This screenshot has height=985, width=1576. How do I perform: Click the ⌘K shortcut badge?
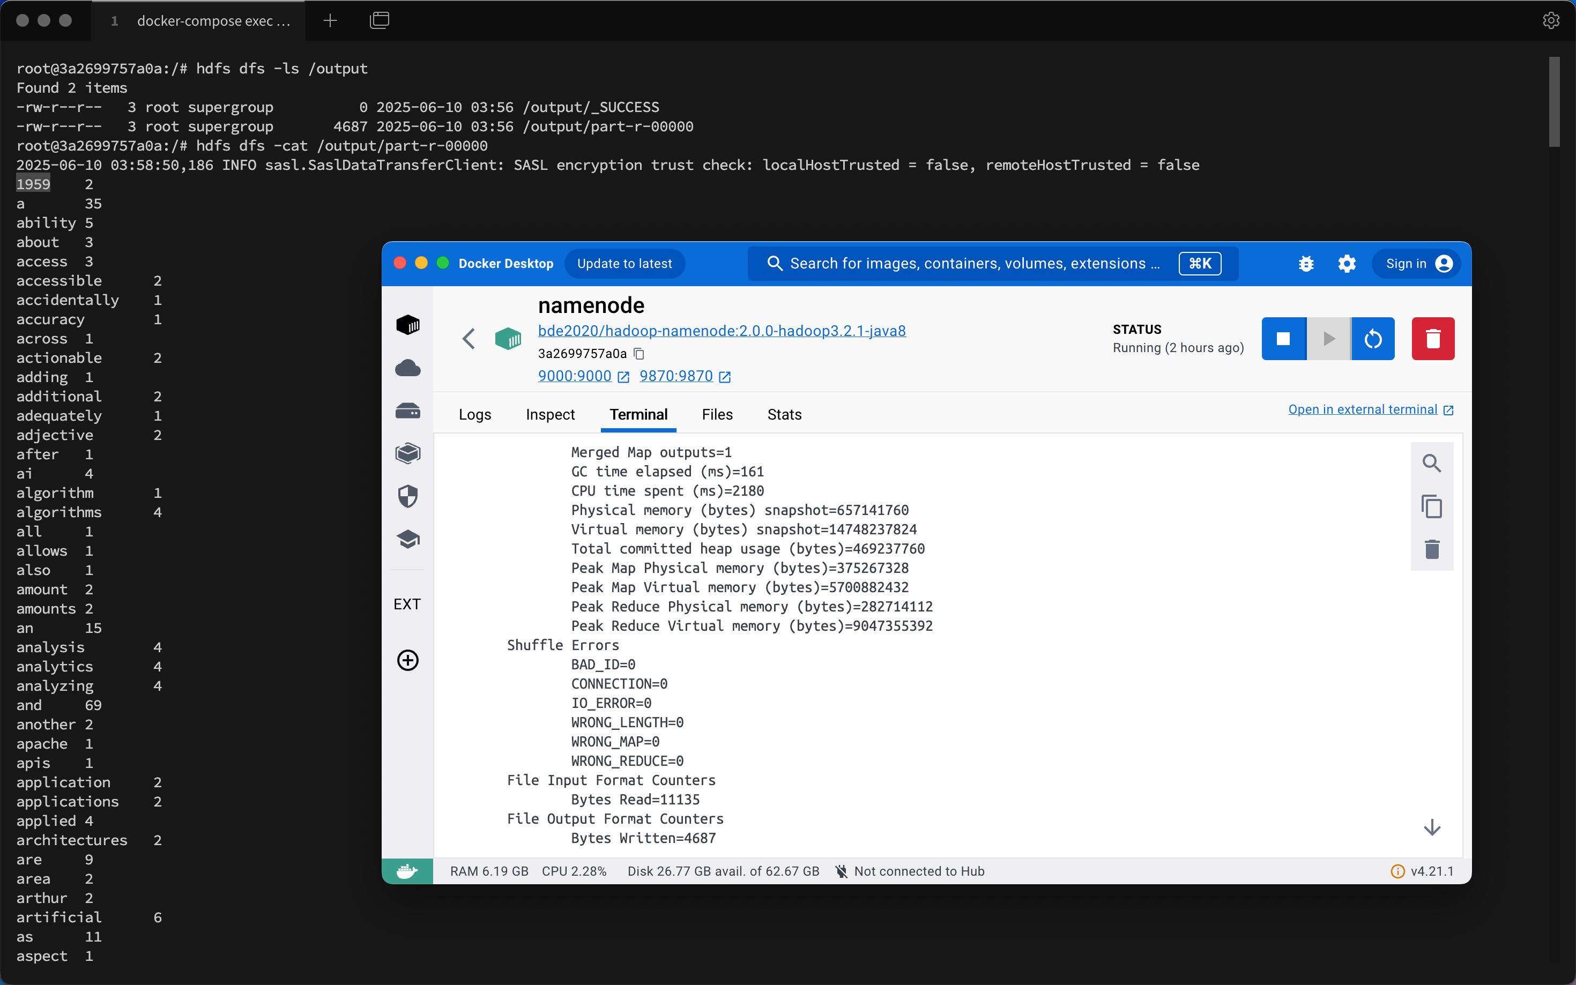tap(1200, 263)
